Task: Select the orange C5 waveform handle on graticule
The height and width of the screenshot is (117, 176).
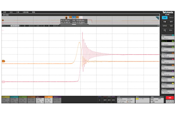Action: point(4,61)
